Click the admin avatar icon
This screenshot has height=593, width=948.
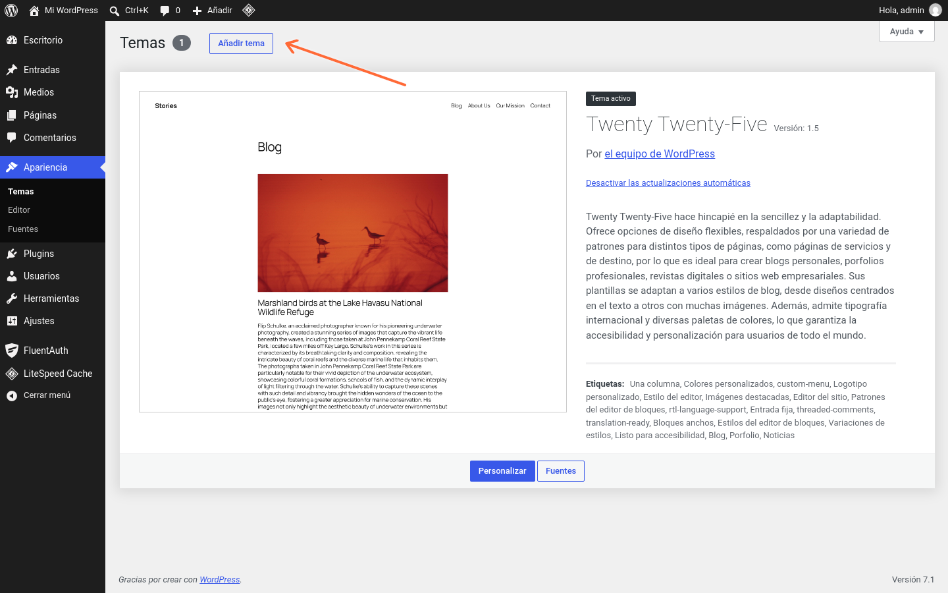click(x=935, y=10)
